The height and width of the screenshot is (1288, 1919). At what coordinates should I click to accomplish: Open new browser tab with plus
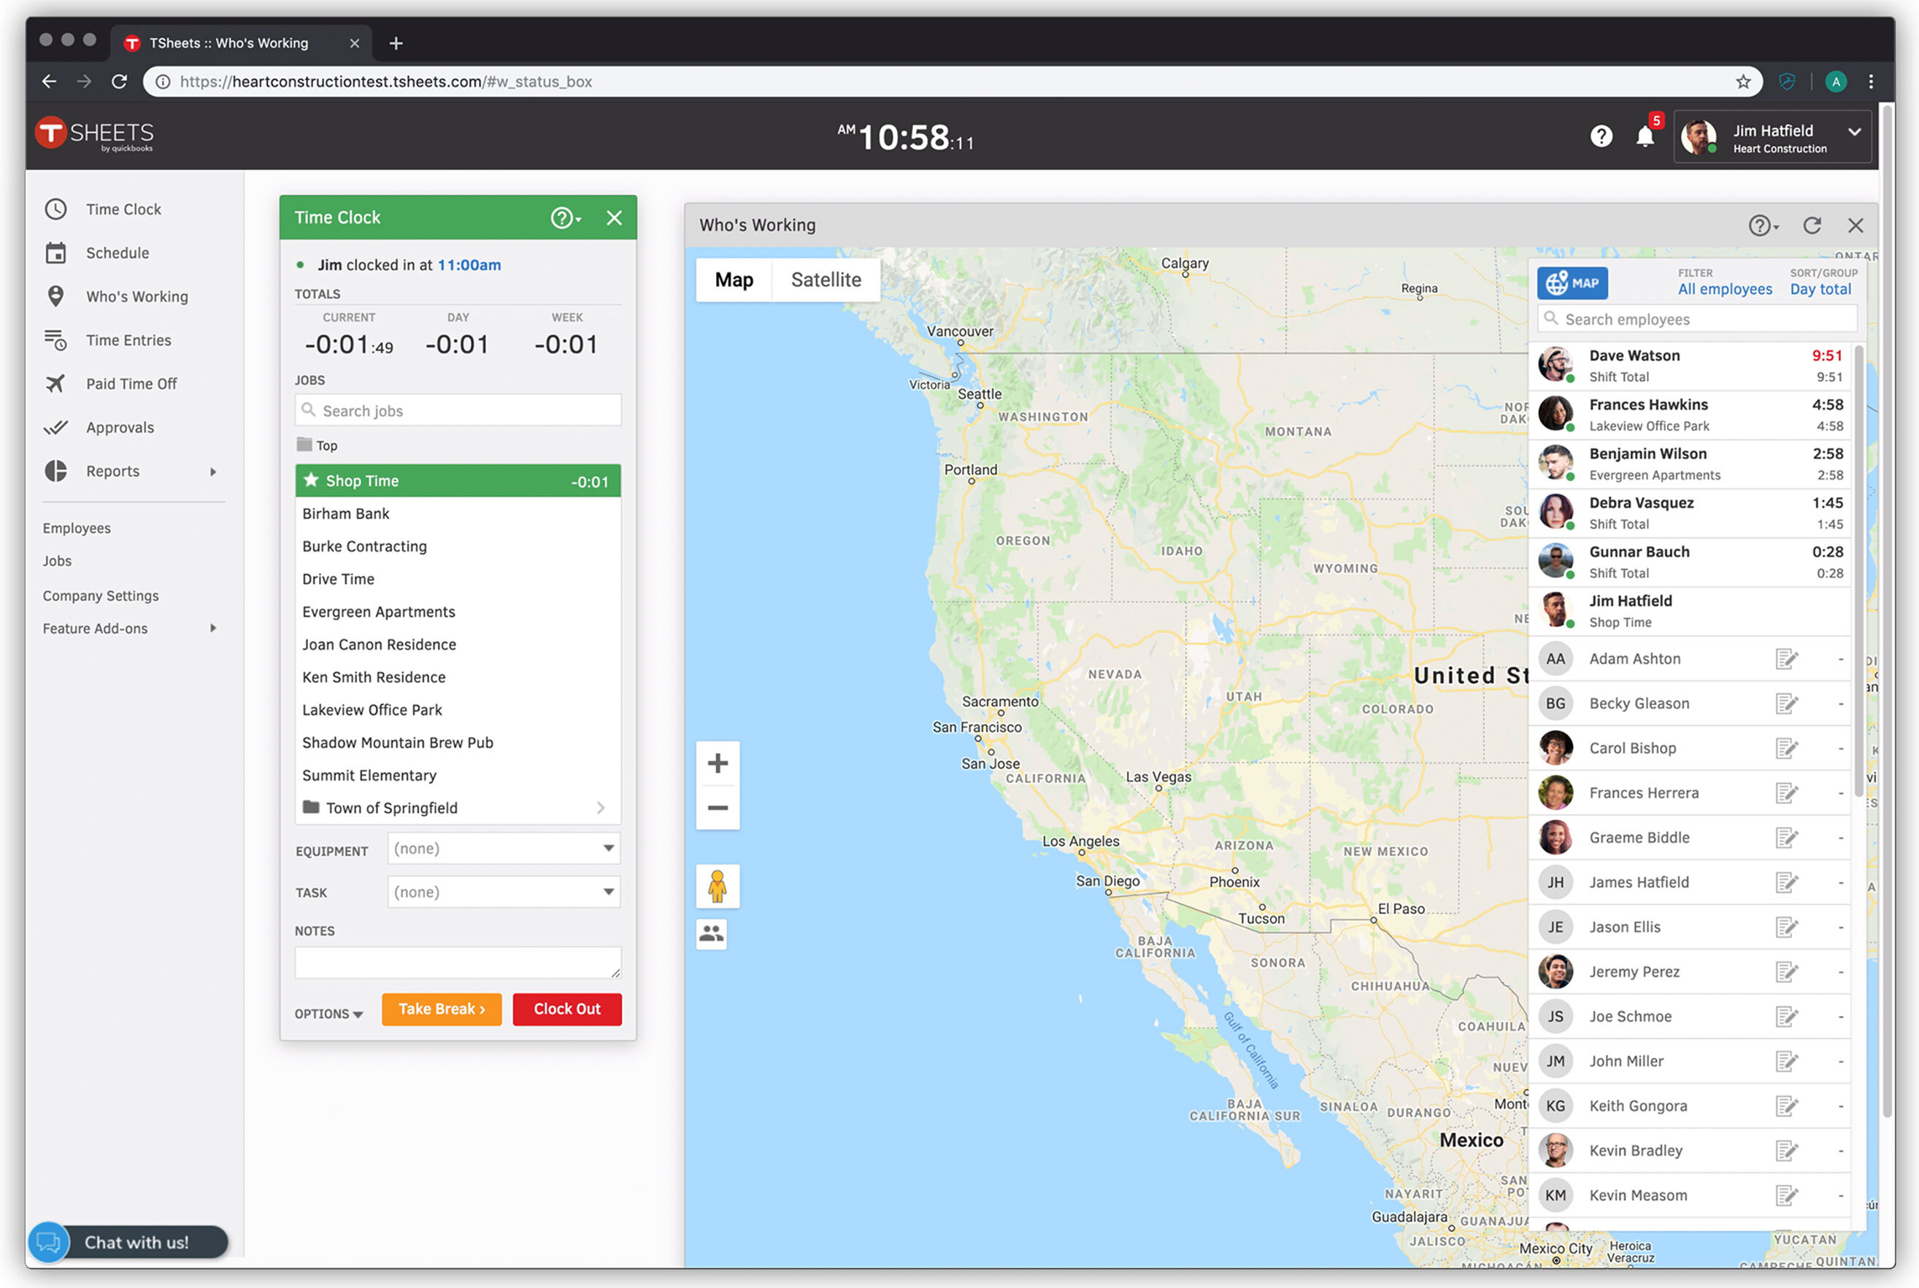click(396, 43)
